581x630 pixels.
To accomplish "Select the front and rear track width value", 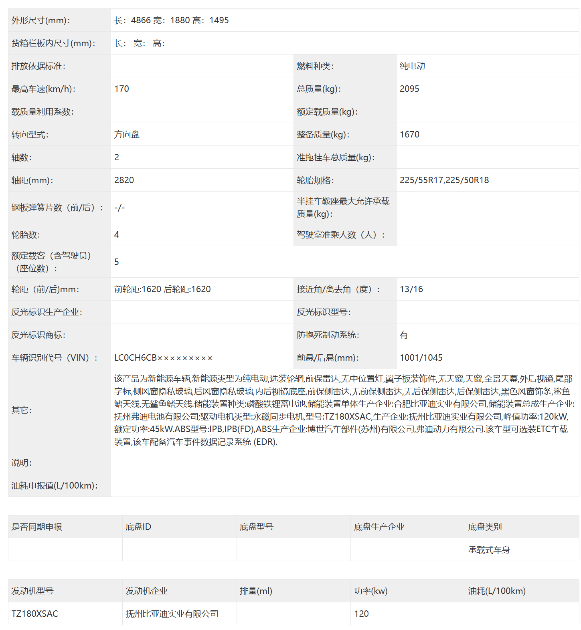I will coord(162,289).
